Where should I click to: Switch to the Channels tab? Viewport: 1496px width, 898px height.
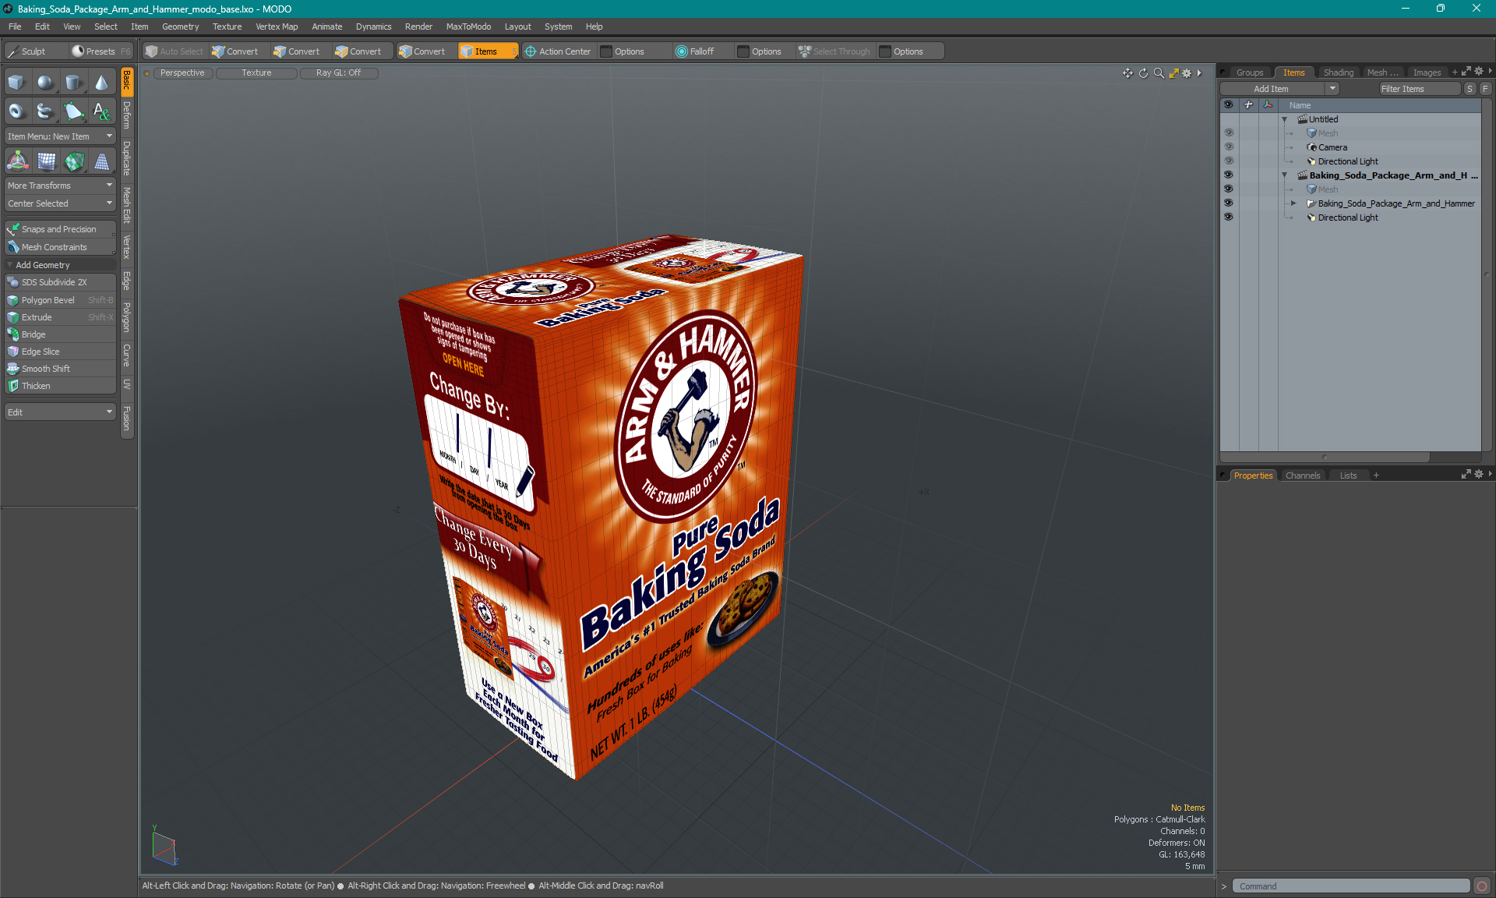pos(1303,476)
